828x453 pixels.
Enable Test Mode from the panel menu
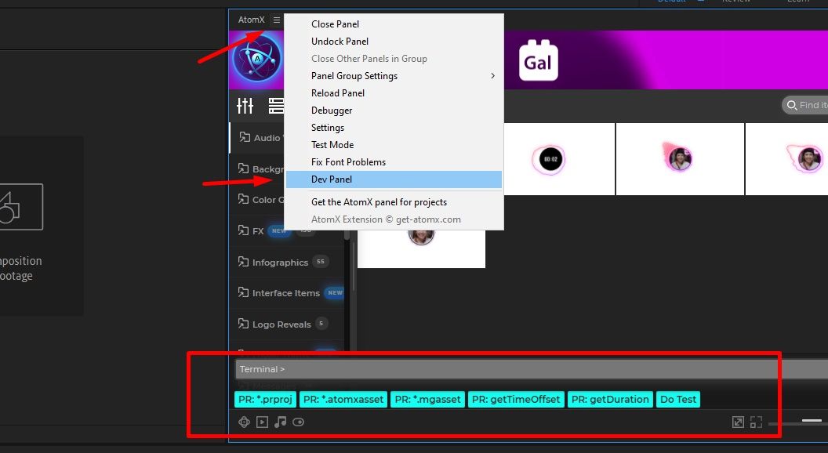point(332,144)
